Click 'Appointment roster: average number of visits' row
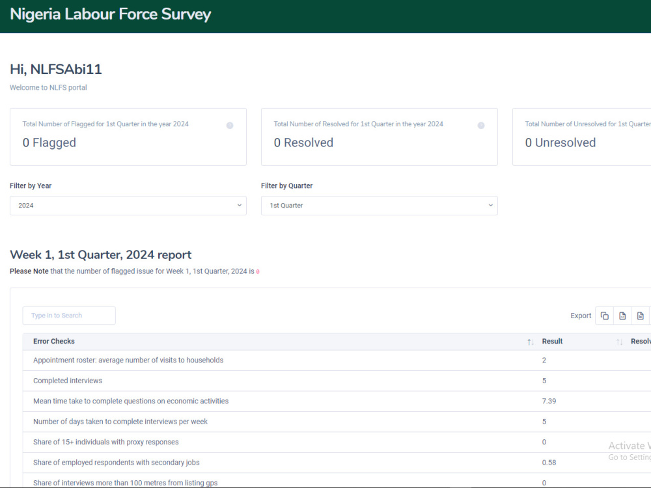 point(337,360)
